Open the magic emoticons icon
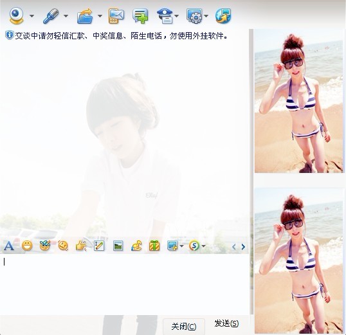The height and width of the screenshot is (335, 346). [45, 246]
